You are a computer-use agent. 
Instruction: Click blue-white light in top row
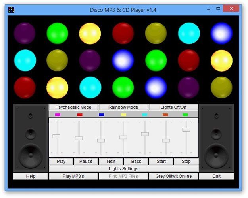point(221,33)
